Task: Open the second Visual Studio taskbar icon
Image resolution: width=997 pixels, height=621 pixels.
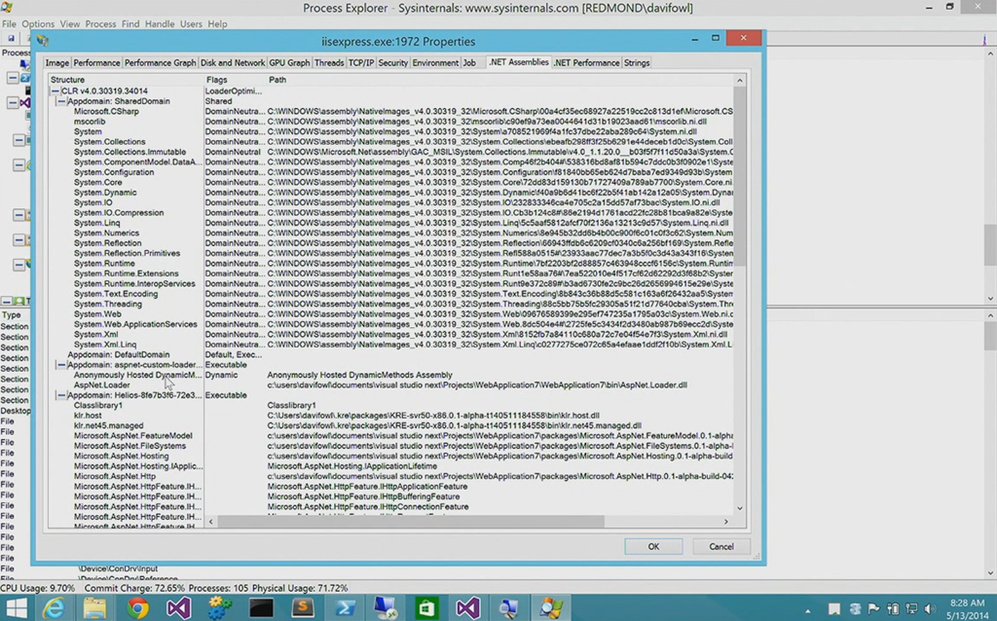Action: pyautogui.click(x=467, y=608)
